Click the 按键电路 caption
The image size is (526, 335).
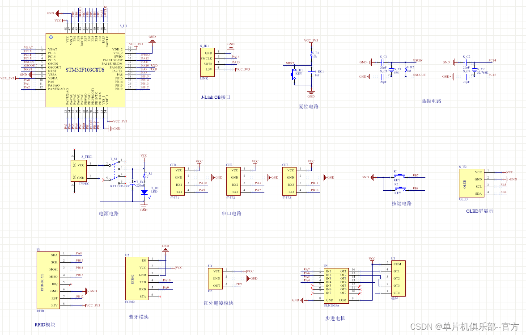(x=402, y=203)
